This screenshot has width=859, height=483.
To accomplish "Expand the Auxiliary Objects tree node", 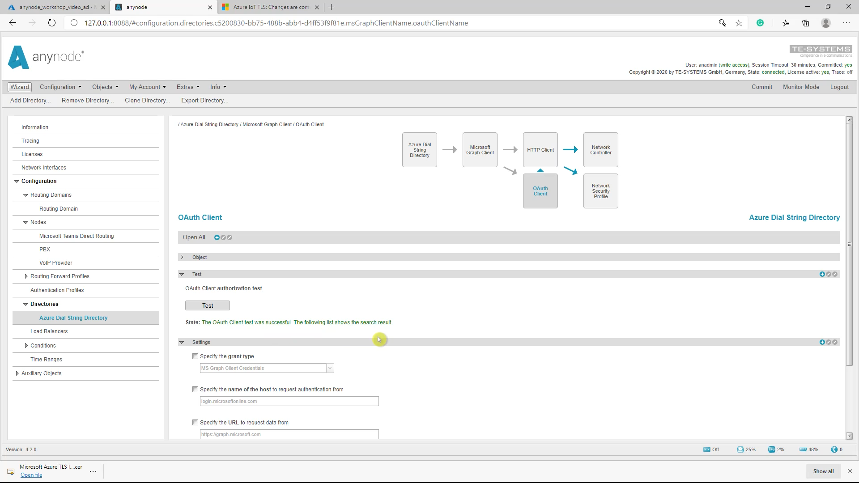I will point(17,373).
